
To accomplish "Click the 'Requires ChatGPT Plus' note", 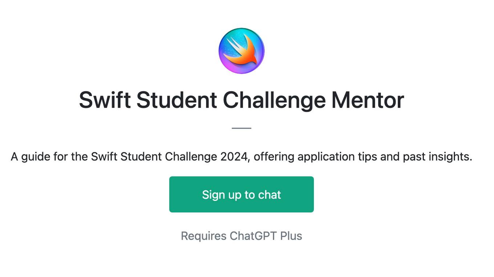I will click(x=242, y=236).
